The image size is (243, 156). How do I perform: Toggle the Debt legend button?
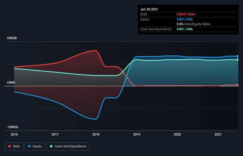14,147
